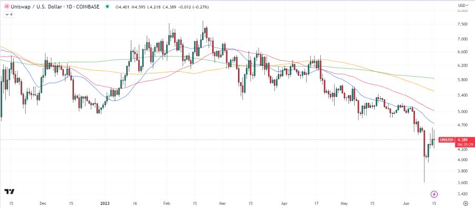The image size is (475, 208).
Task: Click the OHLC values in the legend
Action: (x=162, y=7)
